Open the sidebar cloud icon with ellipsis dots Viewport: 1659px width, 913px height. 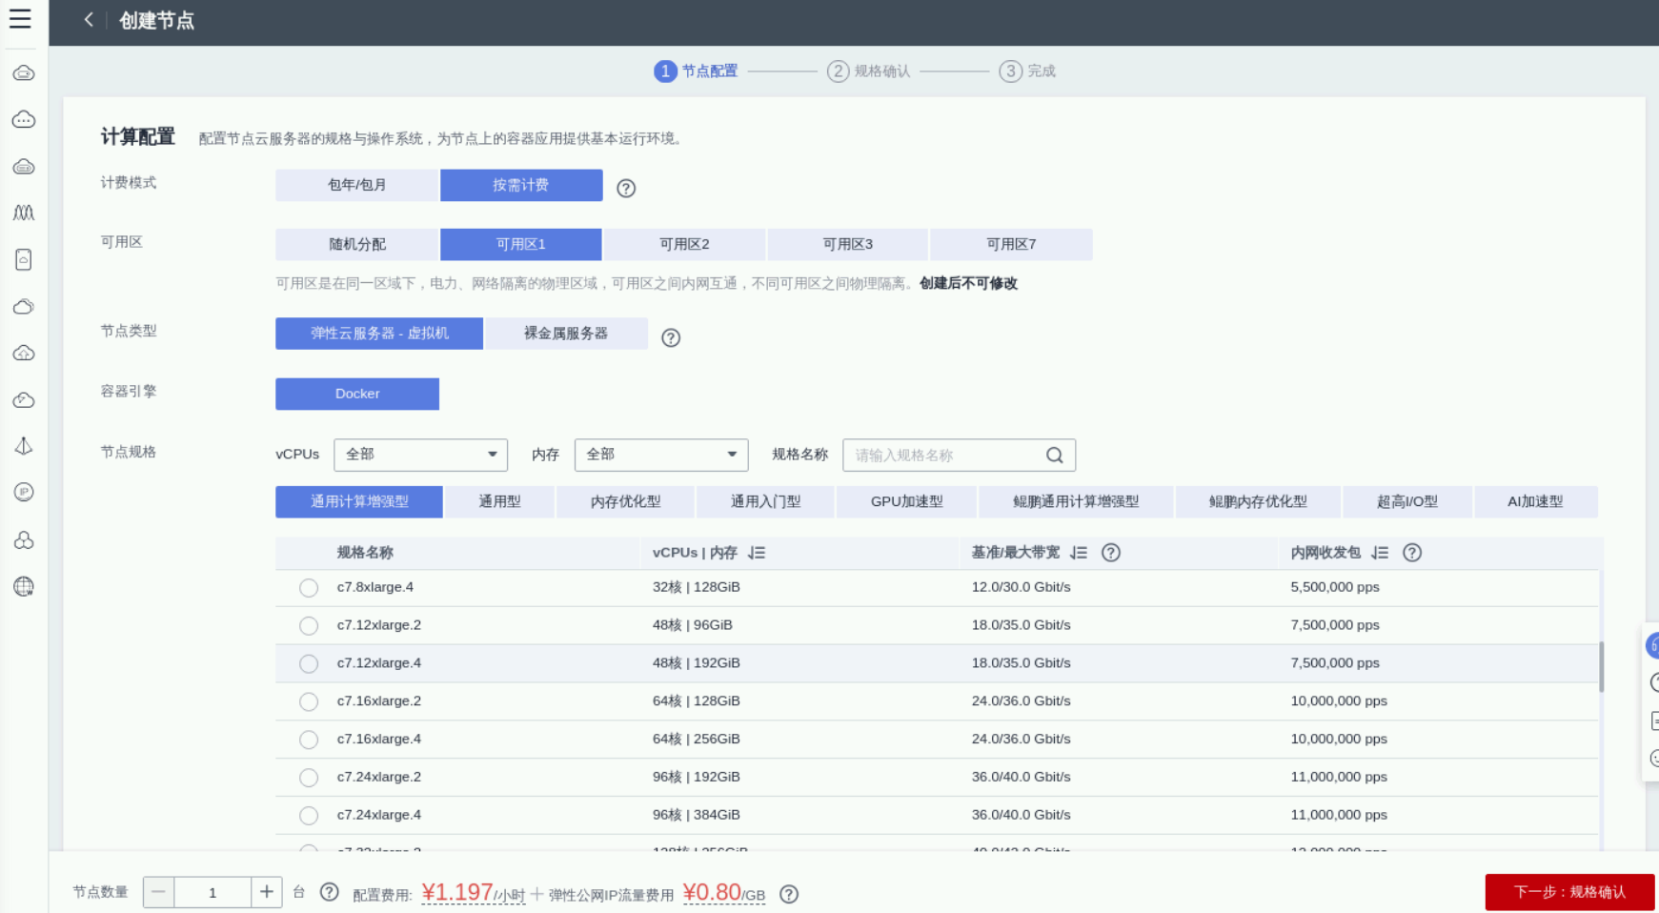click(24, 119)
